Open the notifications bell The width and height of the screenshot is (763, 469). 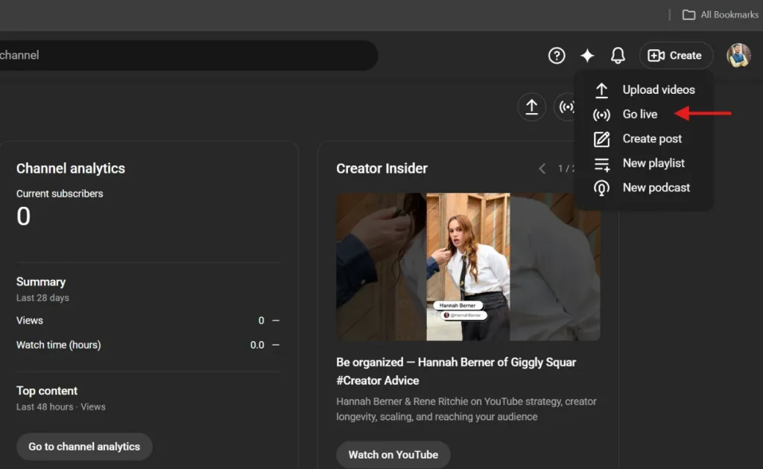[618, 55]
